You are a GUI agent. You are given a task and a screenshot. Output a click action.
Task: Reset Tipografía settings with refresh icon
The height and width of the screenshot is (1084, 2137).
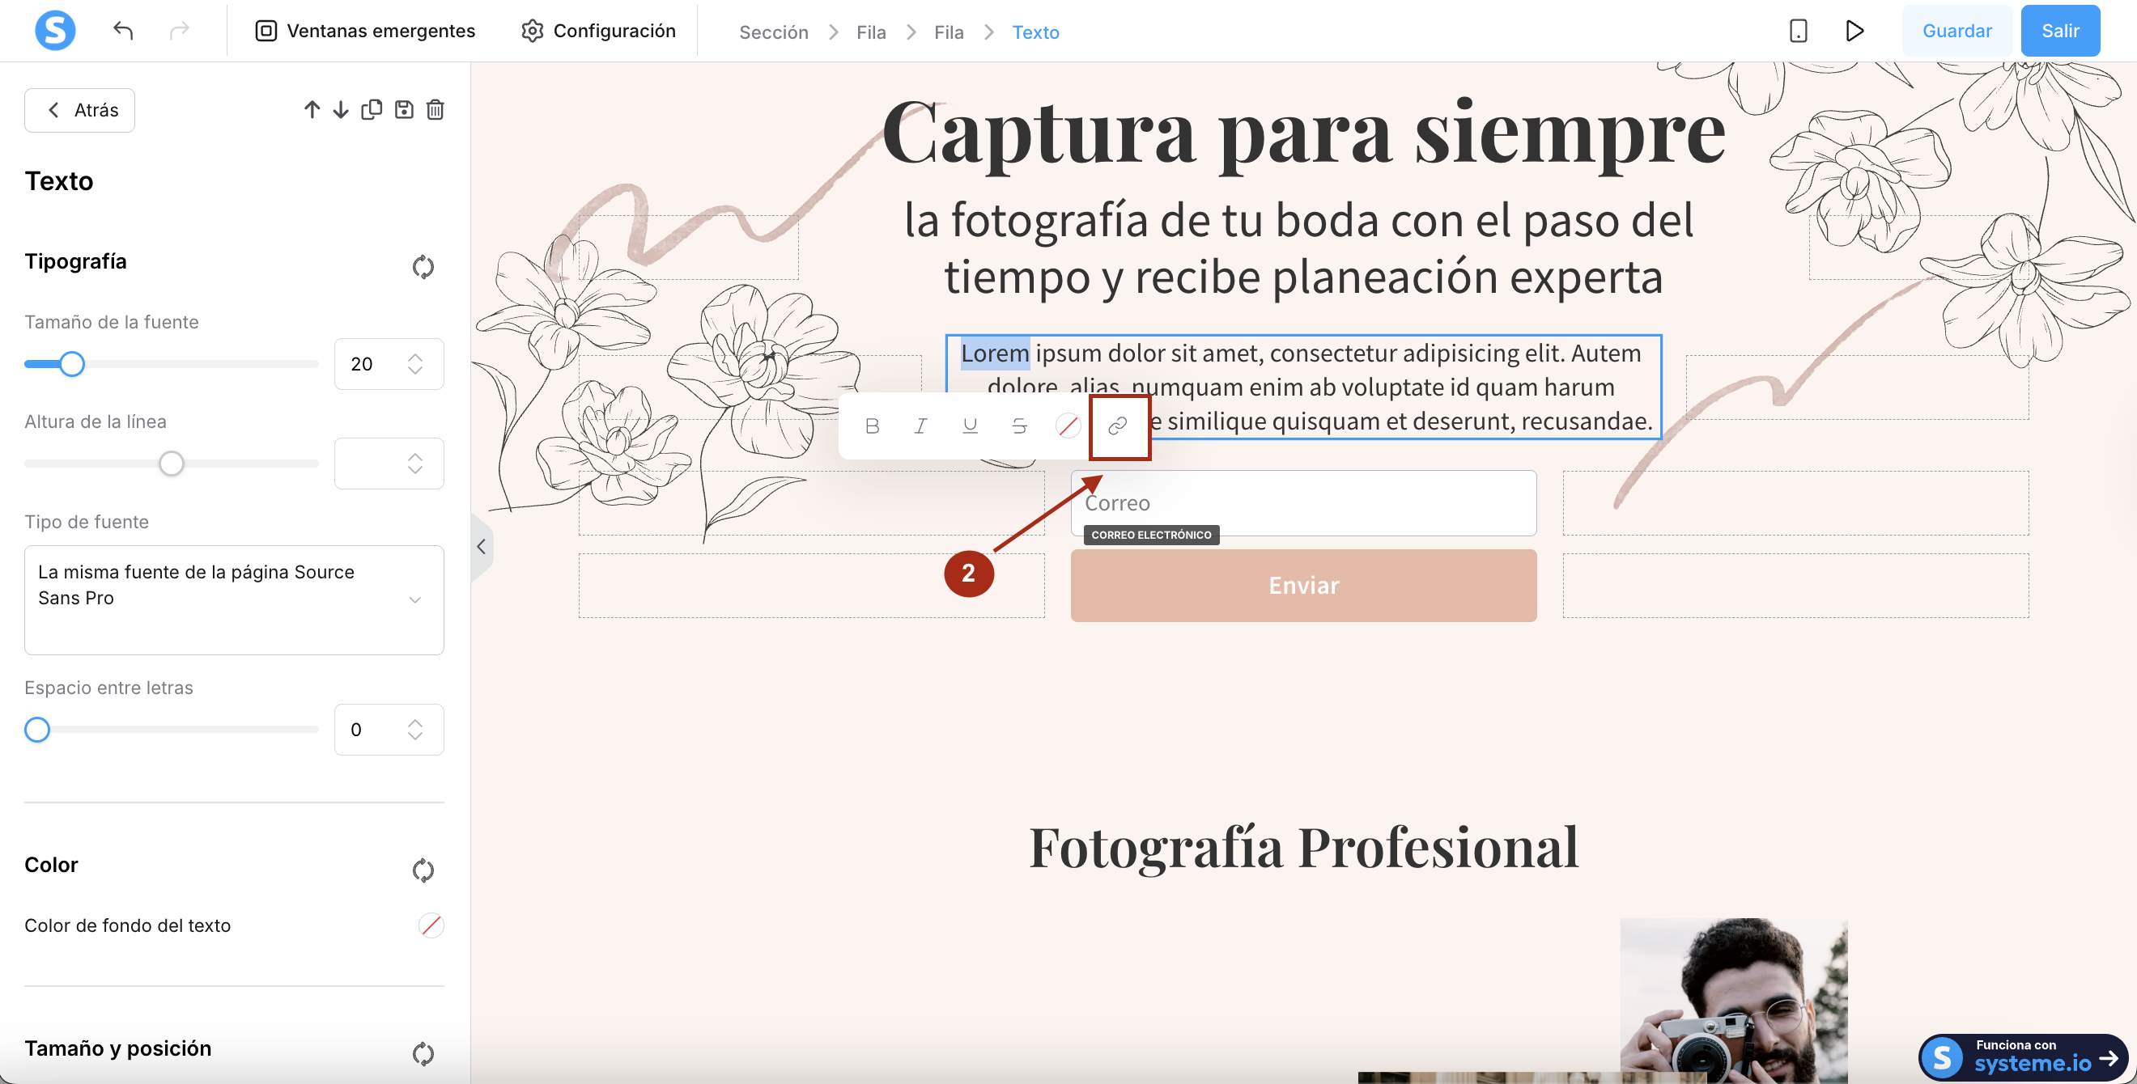point(423,267)
